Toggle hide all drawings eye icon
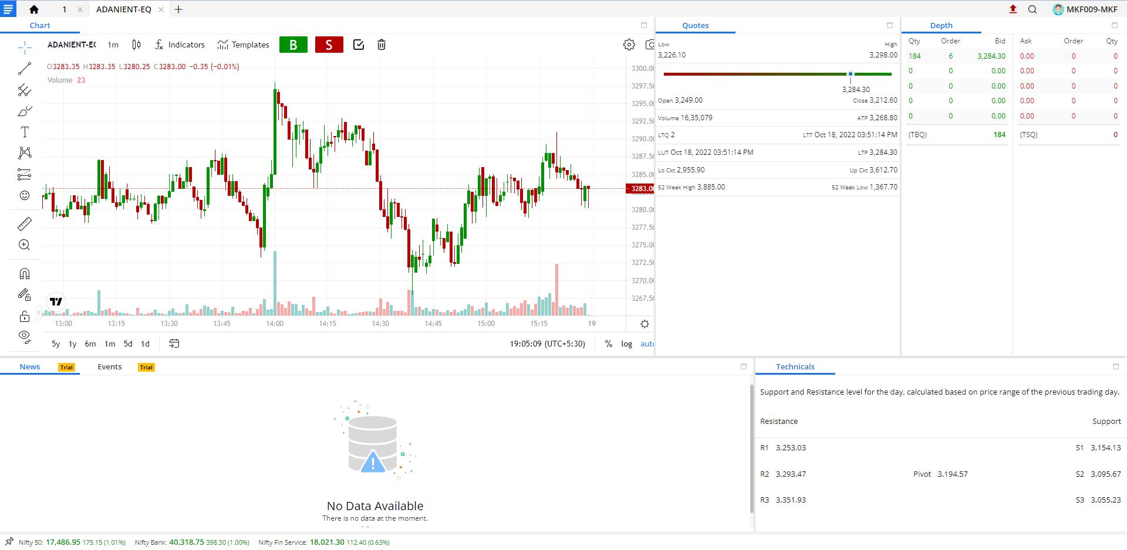This screenshot has width=1127, height=550. coord(25,337)
